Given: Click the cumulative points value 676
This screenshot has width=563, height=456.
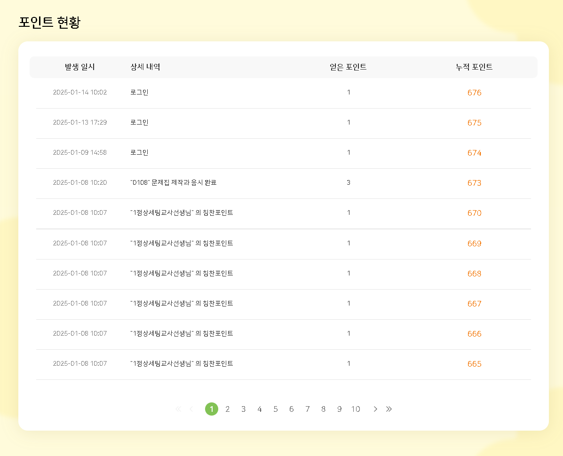Looking at the screenshot, I should (474, 93).
